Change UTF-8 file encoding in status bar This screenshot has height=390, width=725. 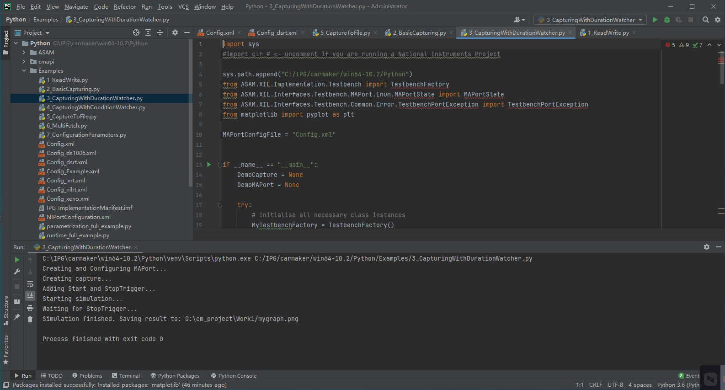tap(615, 385)
